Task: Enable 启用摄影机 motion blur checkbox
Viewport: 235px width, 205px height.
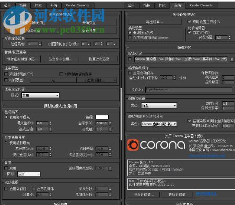Action: coord(6,189)
